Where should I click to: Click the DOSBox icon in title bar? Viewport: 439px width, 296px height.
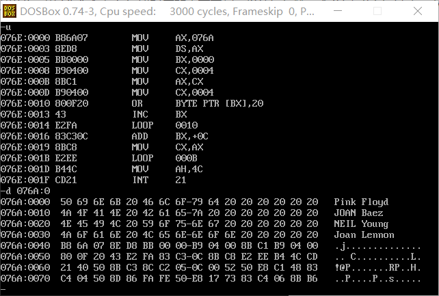[10, 11]
